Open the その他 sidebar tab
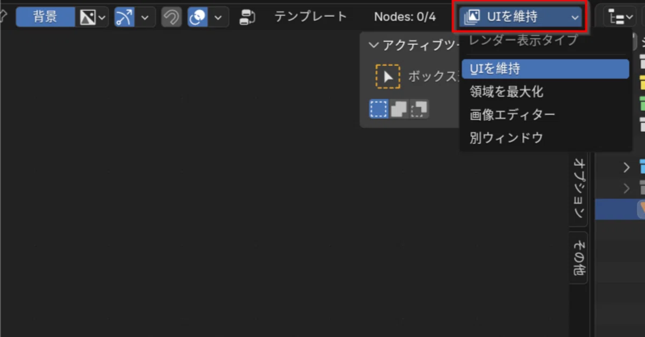Viewport: 645px width, 337px height. [579, 258]
